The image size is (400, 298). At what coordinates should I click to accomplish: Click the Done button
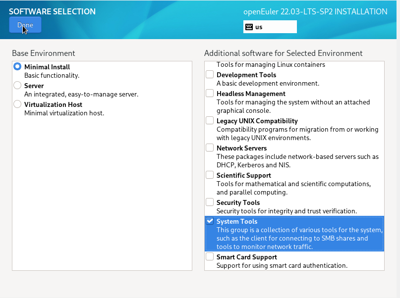point(25,25)
